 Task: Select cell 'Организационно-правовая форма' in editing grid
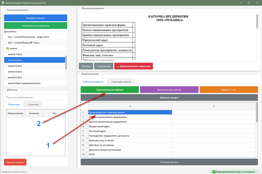[x=130, y=112]
